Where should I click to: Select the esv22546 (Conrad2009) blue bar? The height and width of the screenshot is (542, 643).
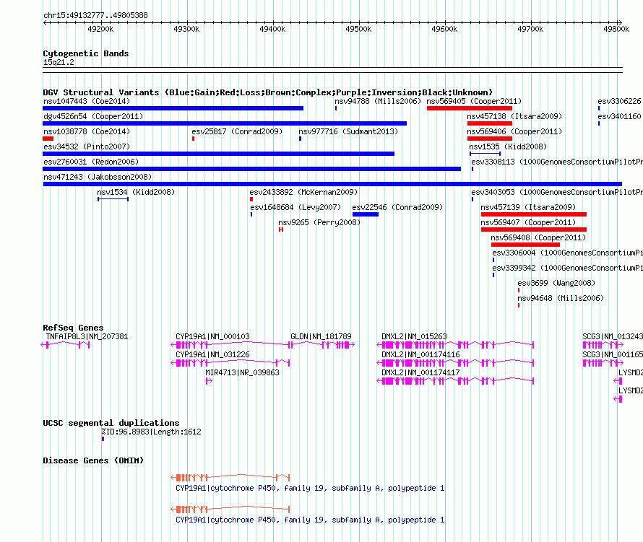[366, 214]
